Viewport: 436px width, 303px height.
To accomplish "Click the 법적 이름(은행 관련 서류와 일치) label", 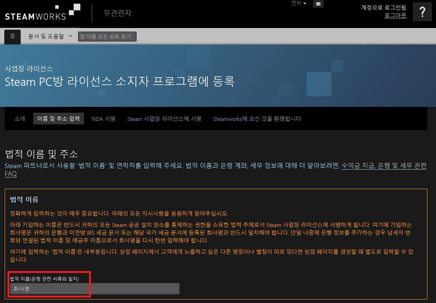I will tap(44, 279).
